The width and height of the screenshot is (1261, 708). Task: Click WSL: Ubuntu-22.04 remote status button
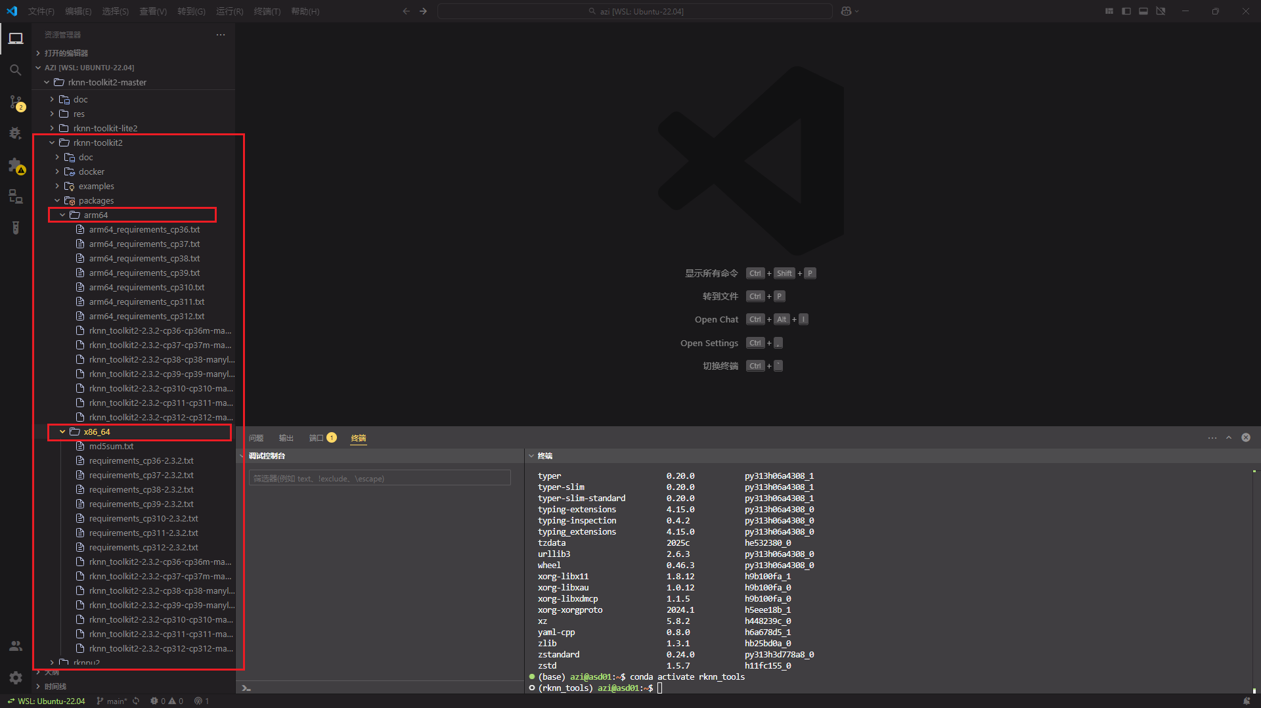pyautogui.click(x=46, y=701)
